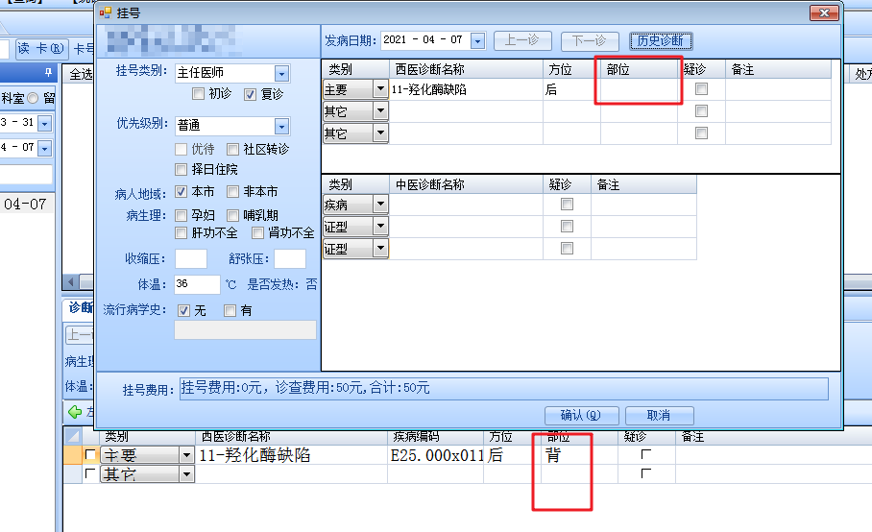Image resolution: width=872 pixels, height=532 pixels.
Task: Open 主要 dropdown in background grid
Action: tap(187, 456)
